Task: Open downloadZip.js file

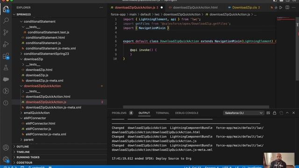Action: [x=37, y=75]
